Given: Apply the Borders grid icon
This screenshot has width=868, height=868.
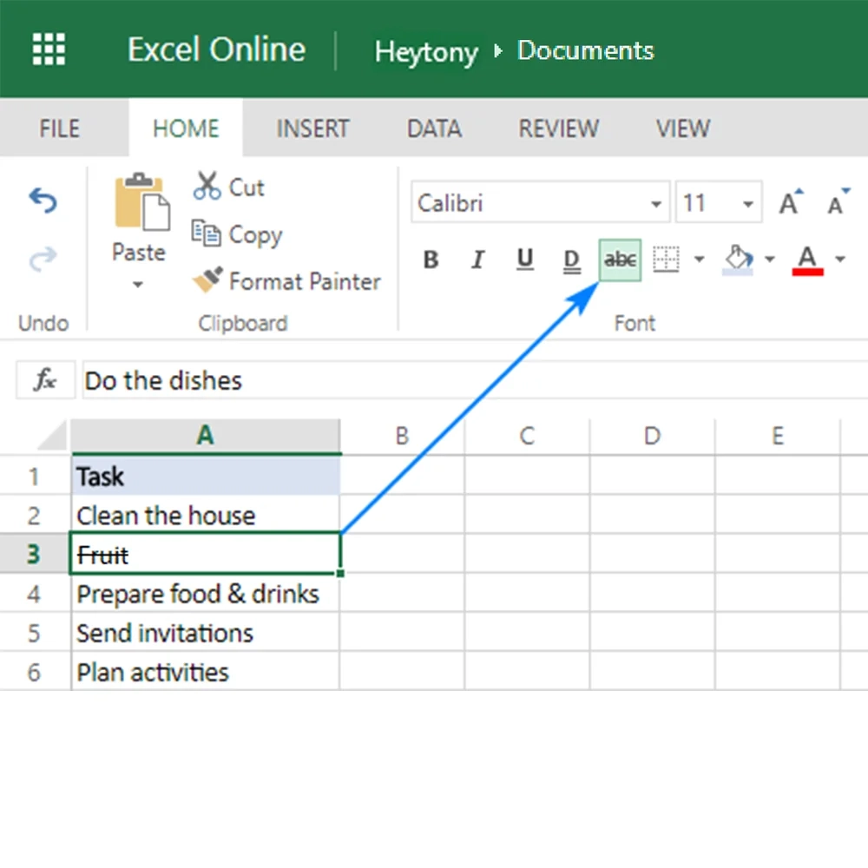Looking at the screenshot, I should coord(666,259).
